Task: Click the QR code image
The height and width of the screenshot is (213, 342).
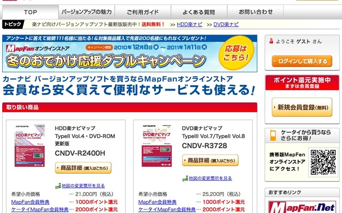Action: pos(323,162)
